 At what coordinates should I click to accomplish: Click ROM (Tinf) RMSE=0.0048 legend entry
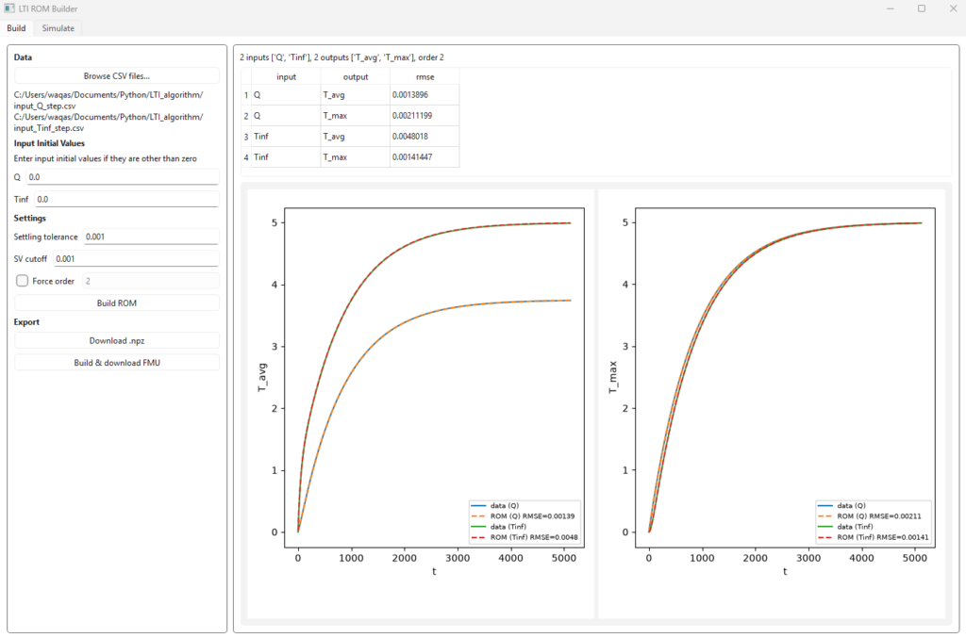tap(525, 537)
